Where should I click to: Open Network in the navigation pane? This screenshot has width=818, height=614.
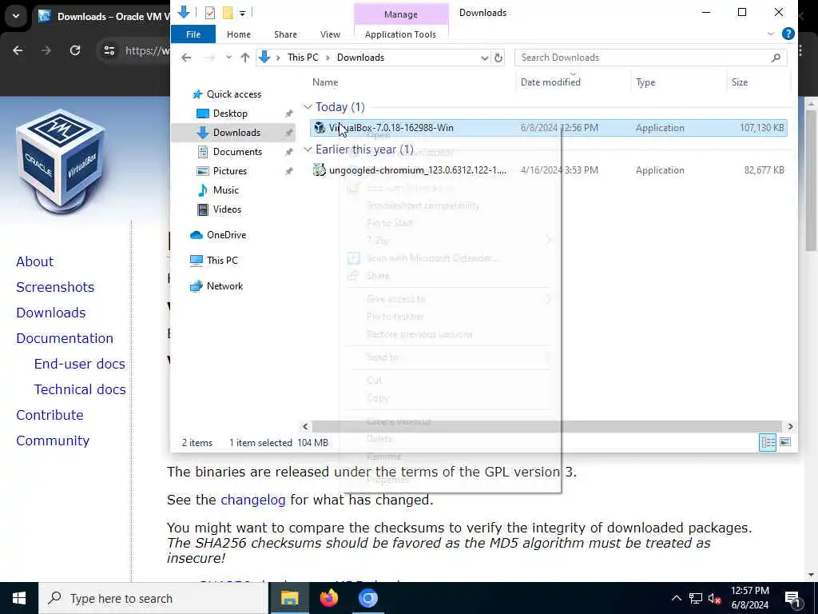[x=224, y=286]
